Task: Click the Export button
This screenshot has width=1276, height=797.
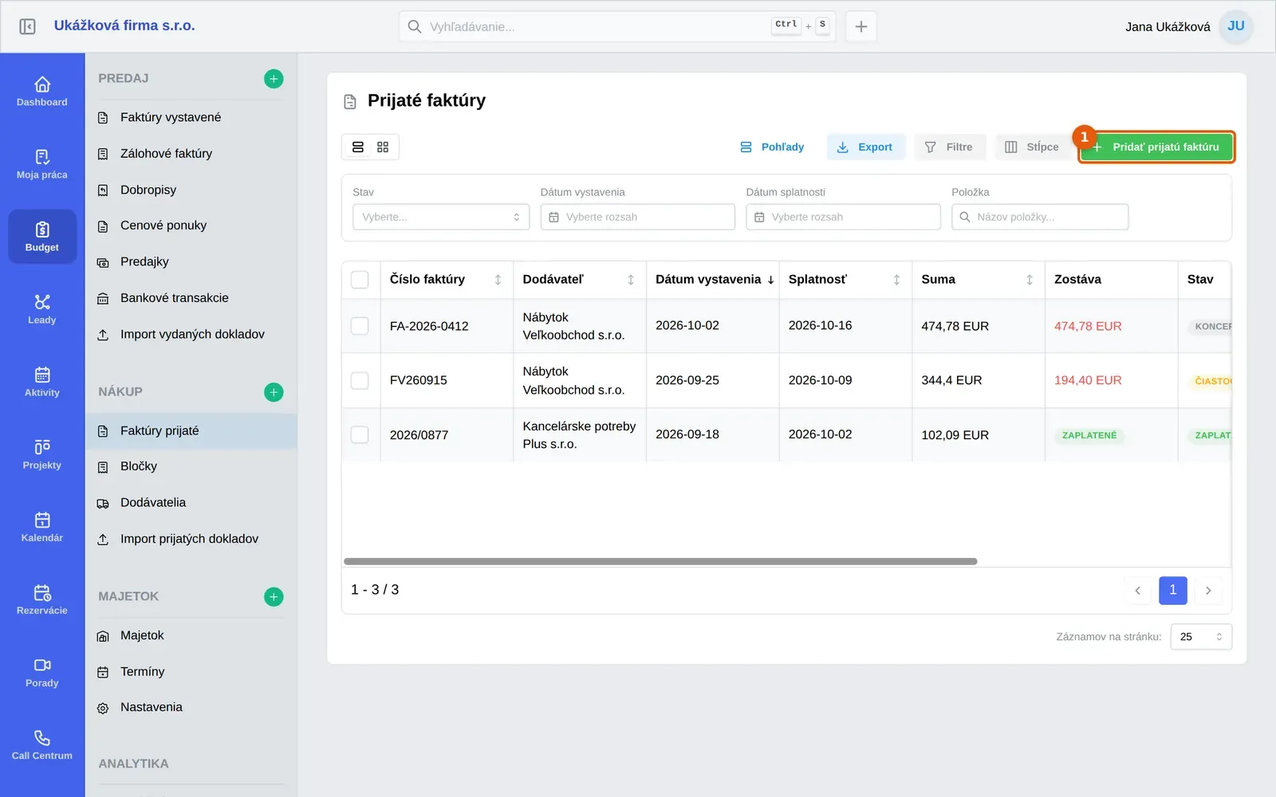Action: coord(865,147)
